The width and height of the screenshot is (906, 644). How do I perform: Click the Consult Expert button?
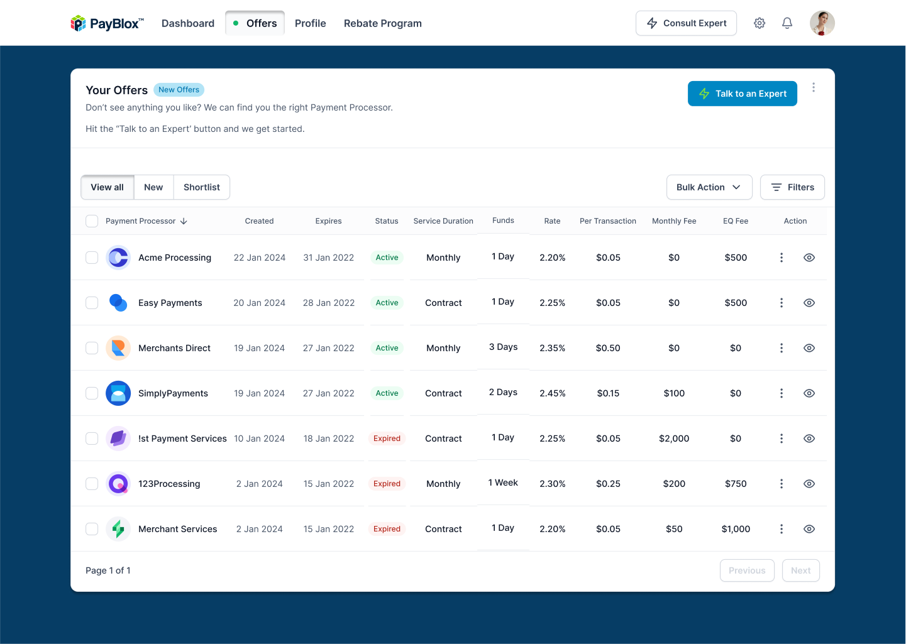(x=686, y=23)
